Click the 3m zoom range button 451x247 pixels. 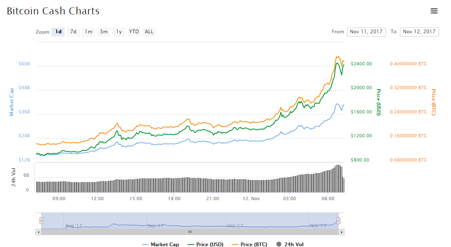click(x=103, y=32)
